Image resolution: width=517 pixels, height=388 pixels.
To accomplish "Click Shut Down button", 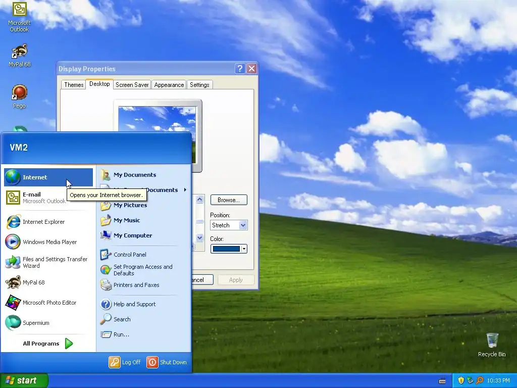I will pyautogui.click(x=167, y=362).
